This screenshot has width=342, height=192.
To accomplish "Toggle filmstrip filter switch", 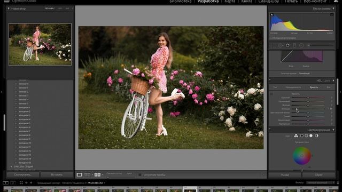I will [338, 182].
